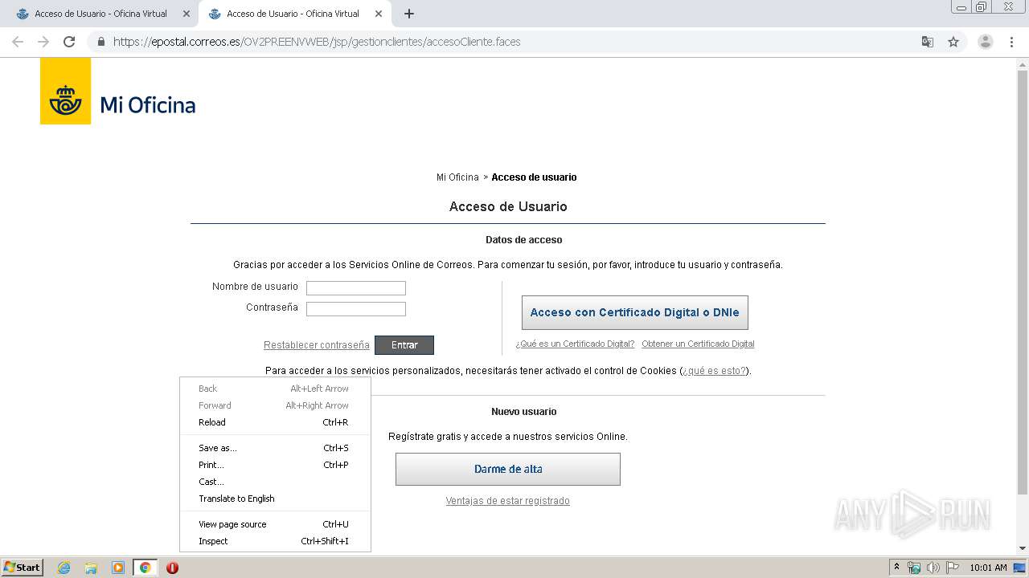Close the first Acceso de Usuario tab
1029x578 pixels.
click(x=187, y=14)
